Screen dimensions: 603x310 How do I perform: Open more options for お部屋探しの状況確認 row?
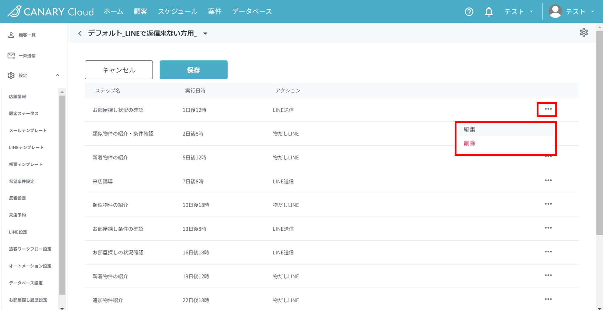[548, 252]
